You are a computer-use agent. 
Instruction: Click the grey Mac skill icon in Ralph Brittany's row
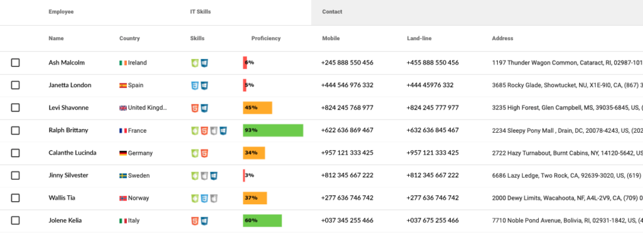pyautogui.click(x=213, y=131)
